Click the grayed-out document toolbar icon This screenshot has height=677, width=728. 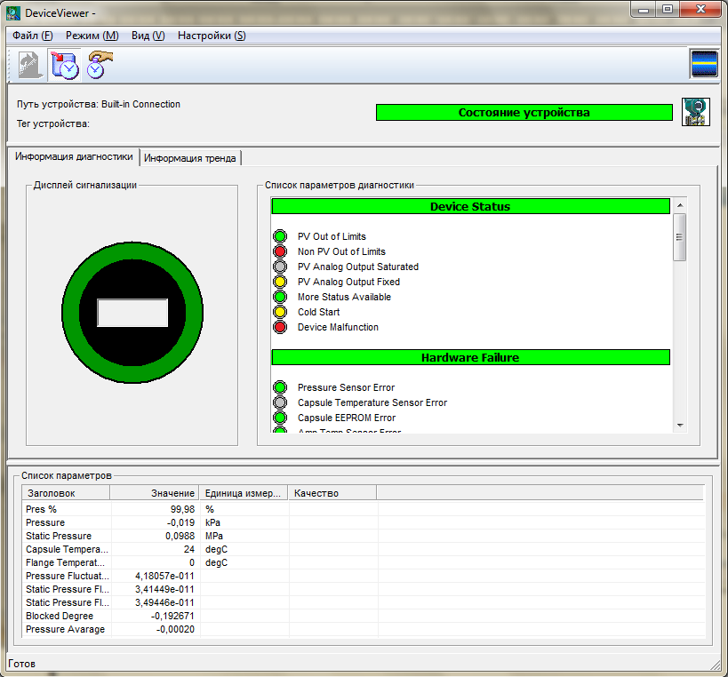point(29,65)
